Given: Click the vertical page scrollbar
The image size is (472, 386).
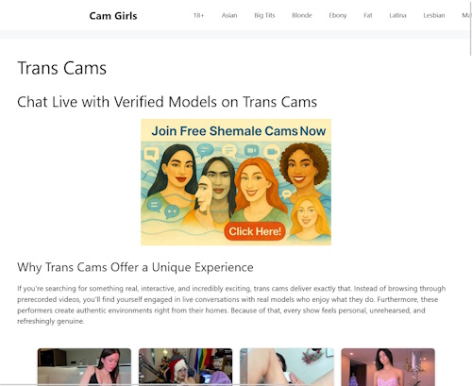Looking at the screenshot, I should tap(470, 28).
